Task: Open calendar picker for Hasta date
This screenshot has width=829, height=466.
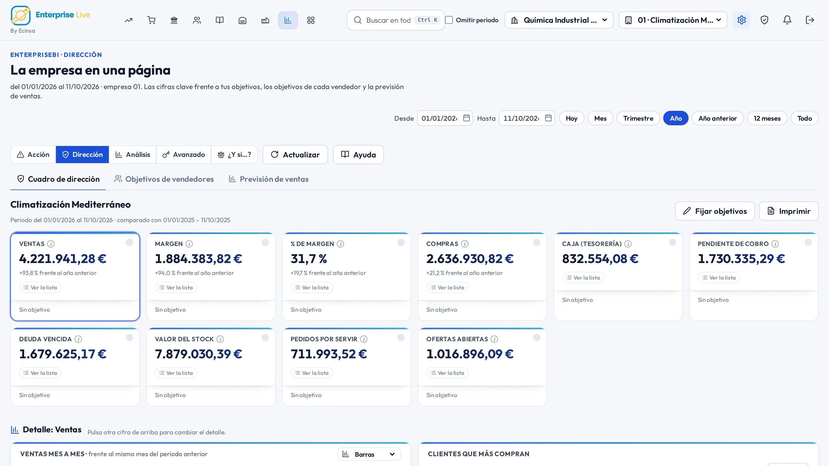Action: [x=548, y=118]
